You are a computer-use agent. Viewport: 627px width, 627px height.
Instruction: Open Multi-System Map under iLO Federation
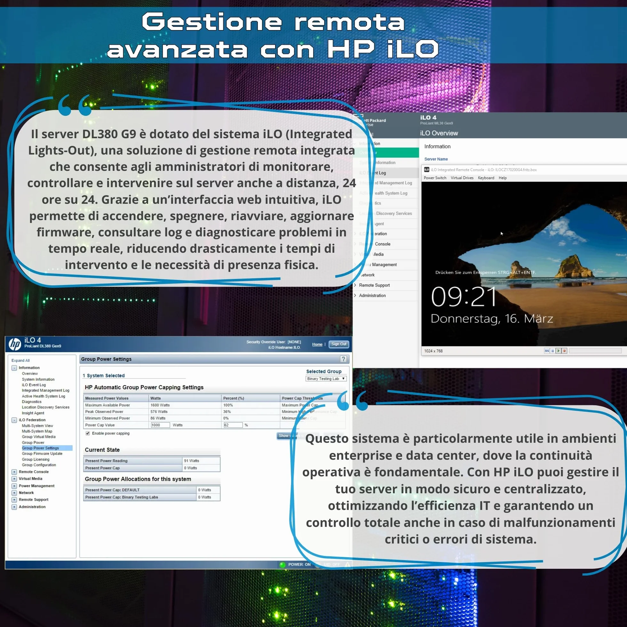point(37,431)
